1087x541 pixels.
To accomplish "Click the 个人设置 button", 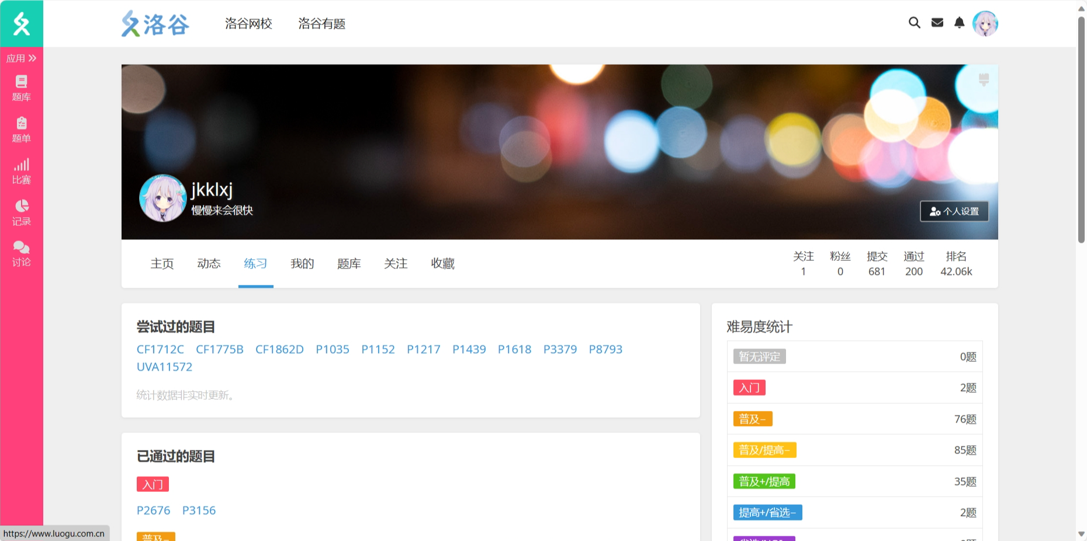I will (x=954, y=211).
